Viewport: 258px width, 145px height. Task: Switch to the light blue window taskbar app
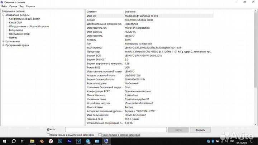[97, 141]
